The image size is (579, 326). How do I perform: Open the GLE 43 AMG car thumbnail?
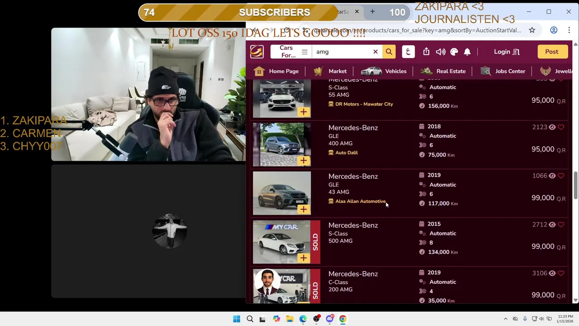(282, 193)
